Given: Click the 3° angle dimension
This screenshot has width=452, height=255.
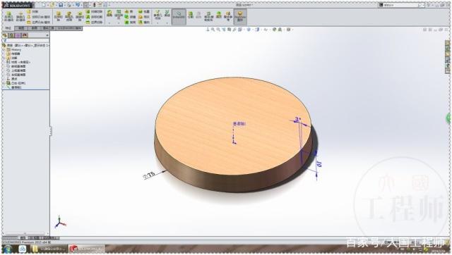Looking at the screenshot, I should click(298, 119).
